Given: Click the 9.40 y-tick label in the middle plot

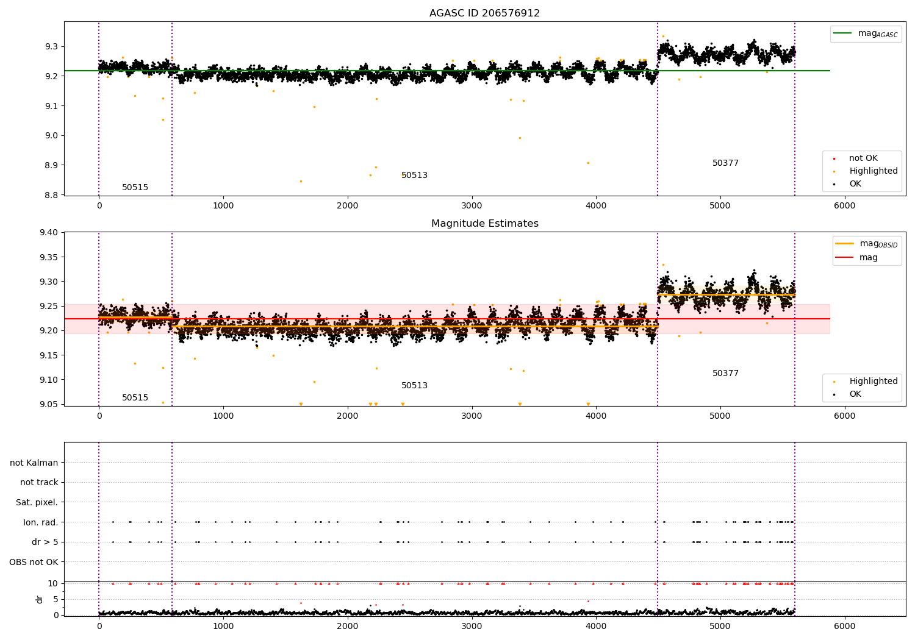Looking at the screenshot, I should 49,232.
